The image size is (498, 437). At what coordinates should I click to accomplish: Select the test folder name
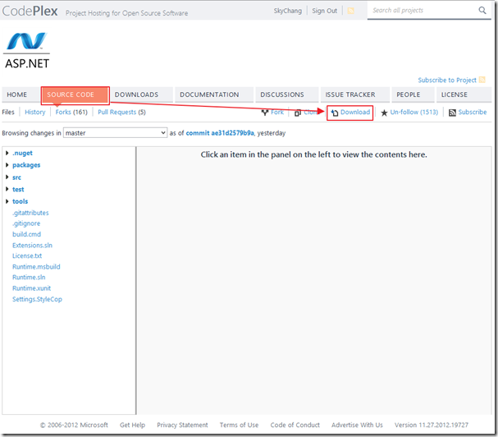18,189
